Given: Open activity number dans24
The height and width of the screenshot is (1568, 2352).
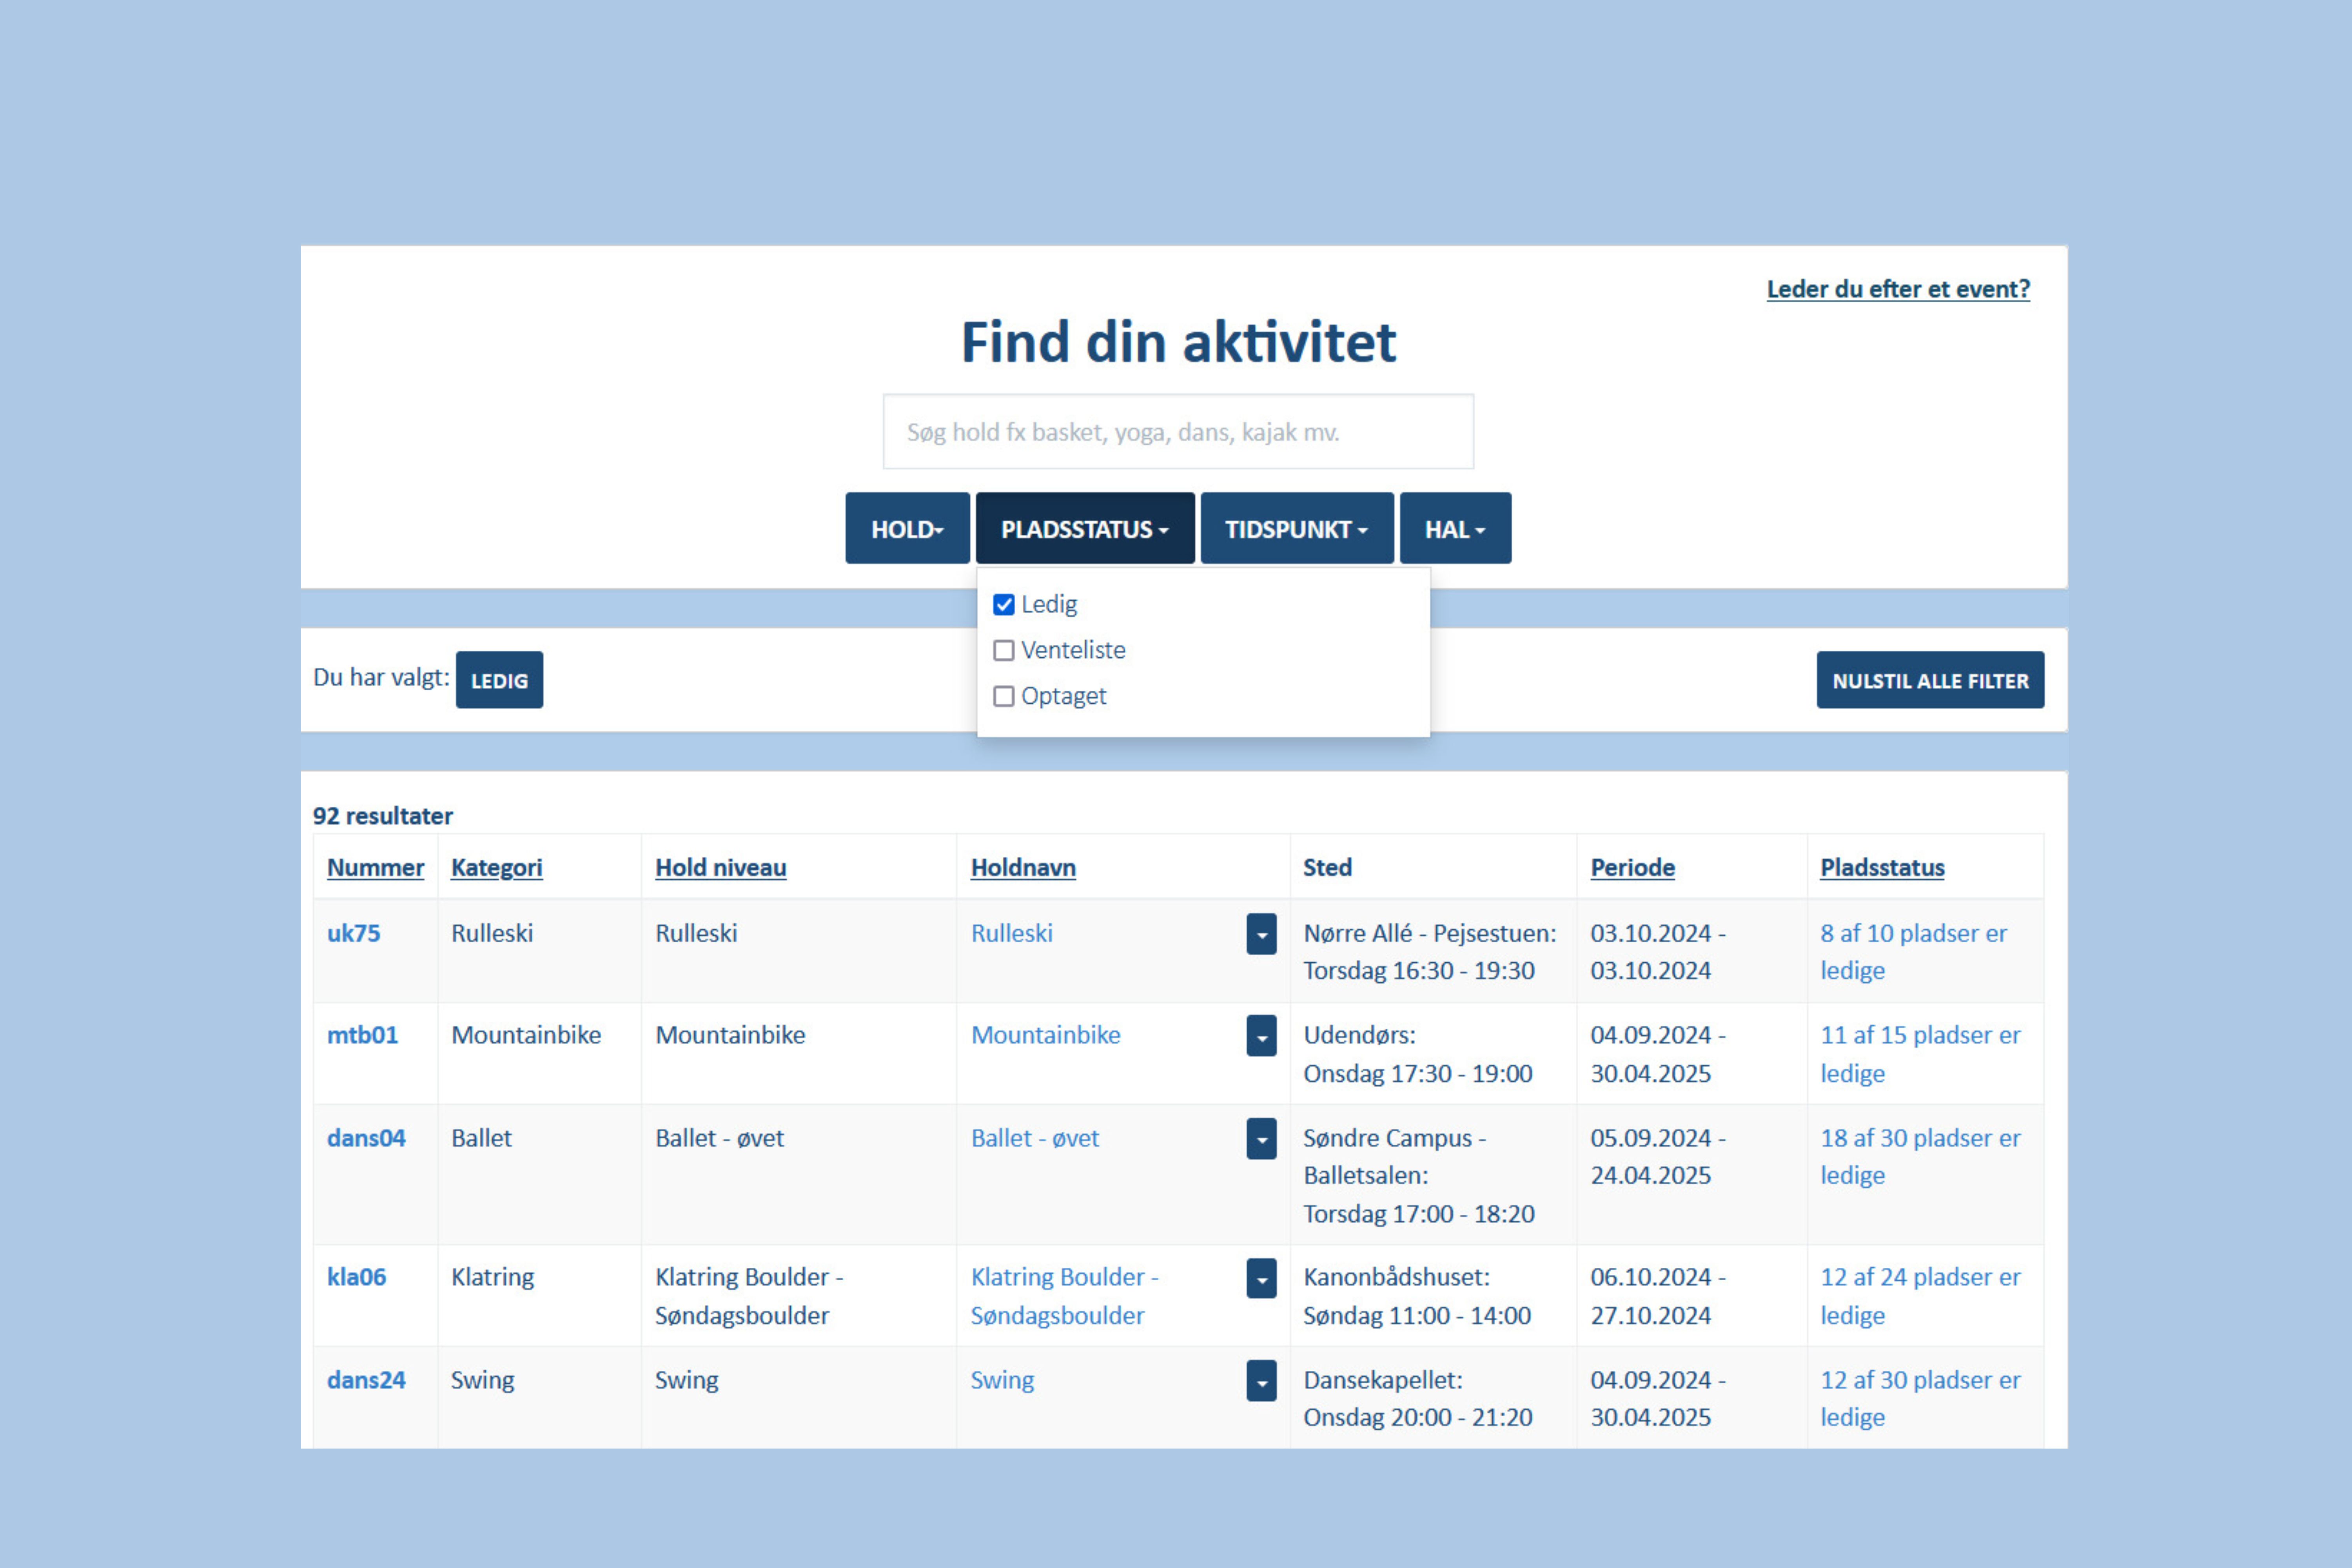Looking at the screenshot, I should click(366, 1380).
